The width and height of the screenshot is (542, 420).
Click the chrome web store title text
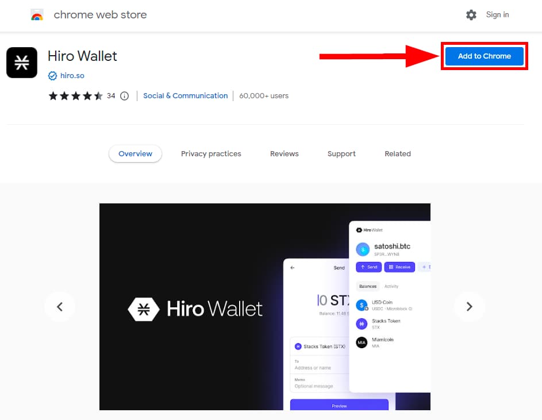click(100, 15)
